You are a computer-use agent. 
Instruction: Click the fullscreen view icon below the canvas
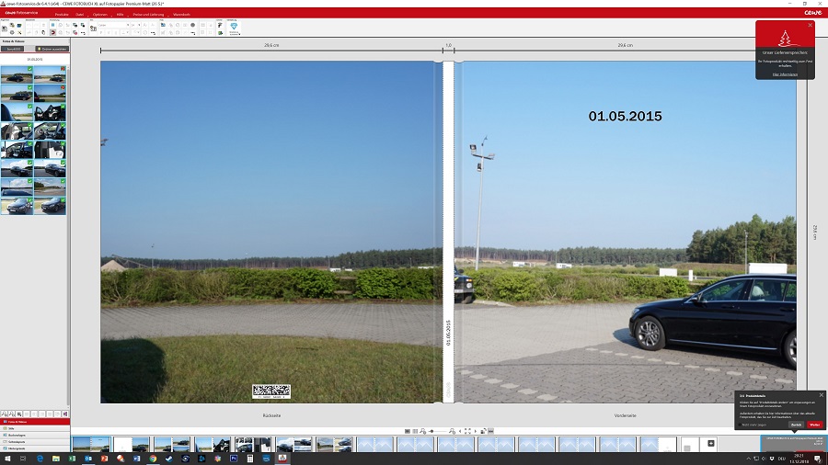pyautogui.click(x=467, y=431)
